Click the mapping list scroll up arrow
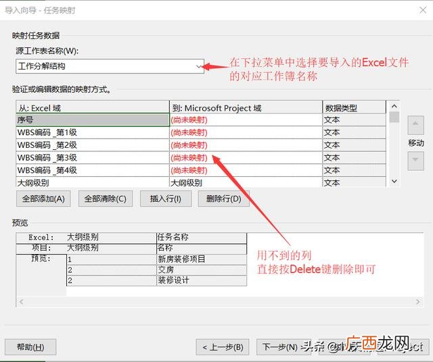Image resolution: width=433 pixels, height=362 pixels. pos(394,106)
